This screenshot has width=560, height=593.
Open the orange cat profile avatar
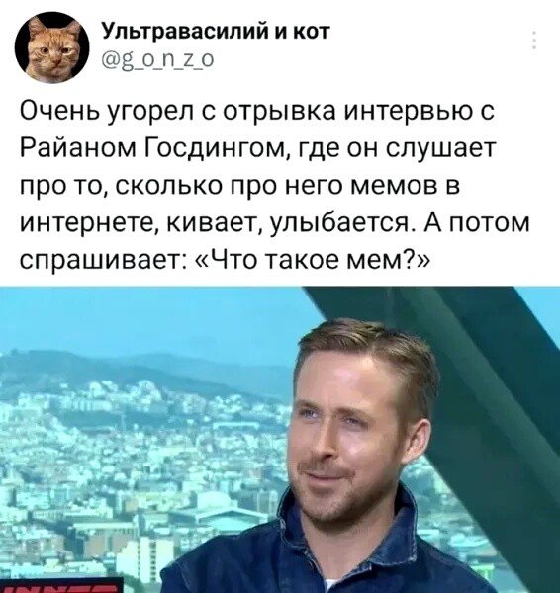pyautogui.click(x=51, y=47)
